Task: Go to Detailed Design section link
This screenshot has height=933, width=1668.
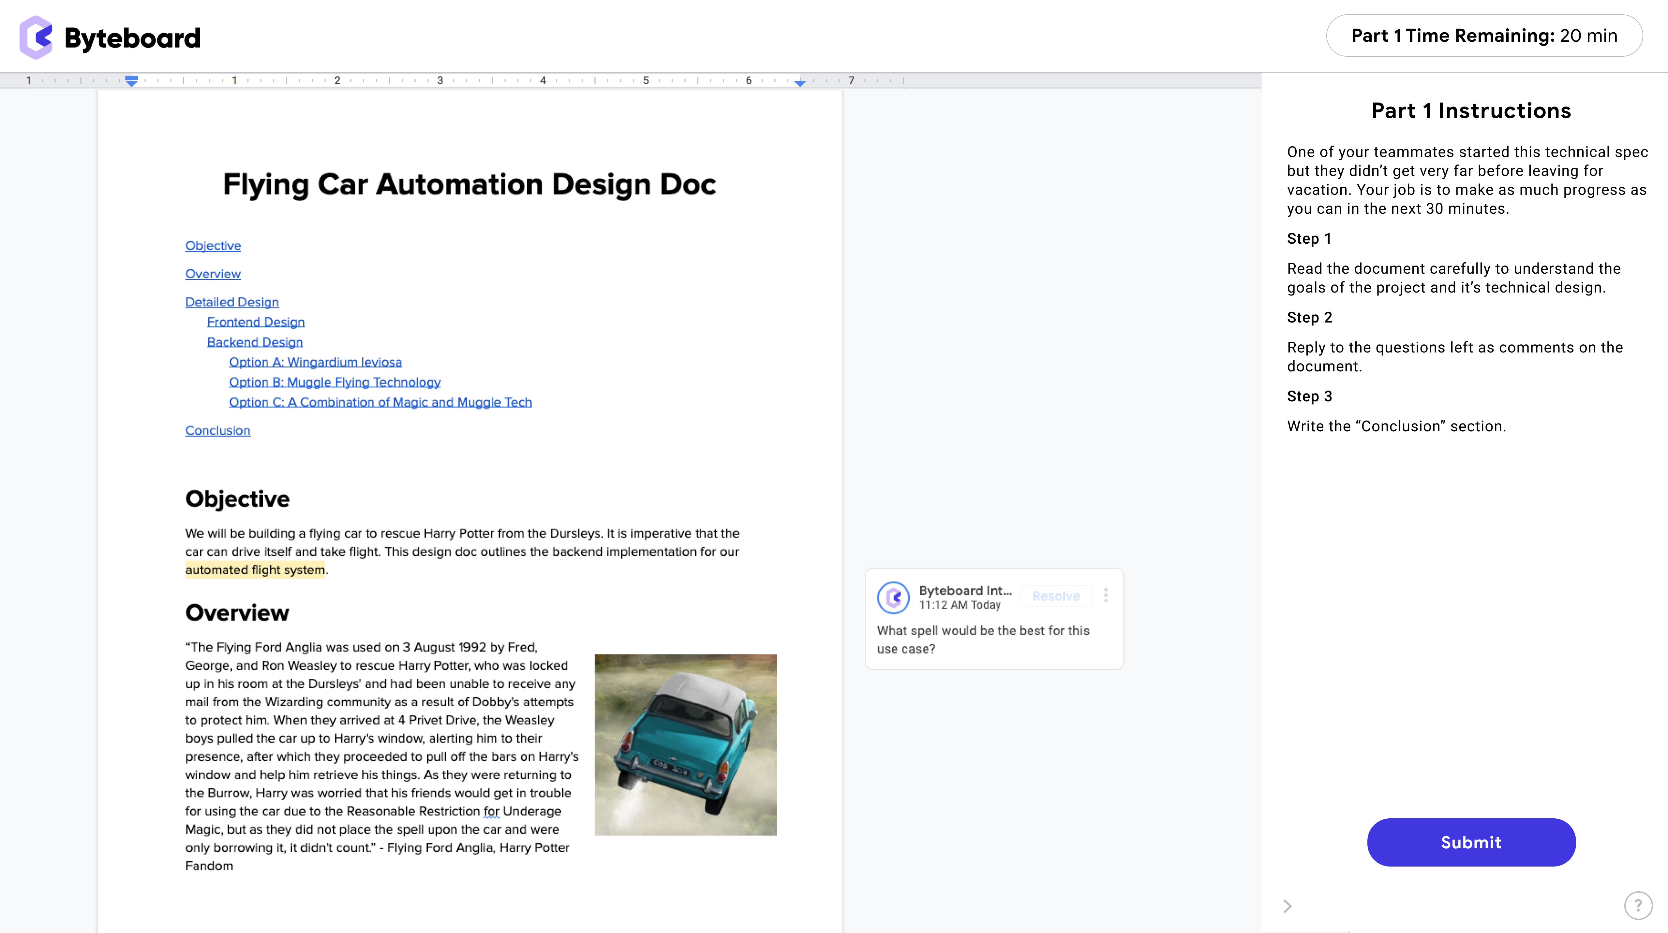Action: point(232,302)
